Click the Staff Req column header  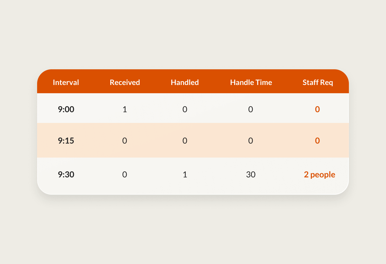click(318, 82)
